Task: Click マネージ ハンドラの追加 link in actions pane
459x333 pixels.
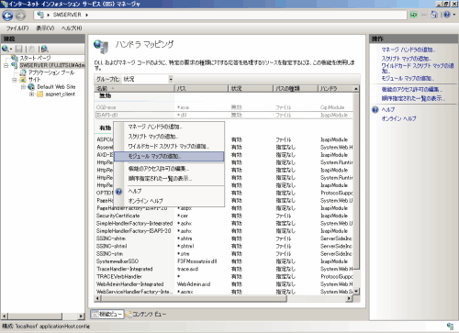Action: click(x=409, y=50)
